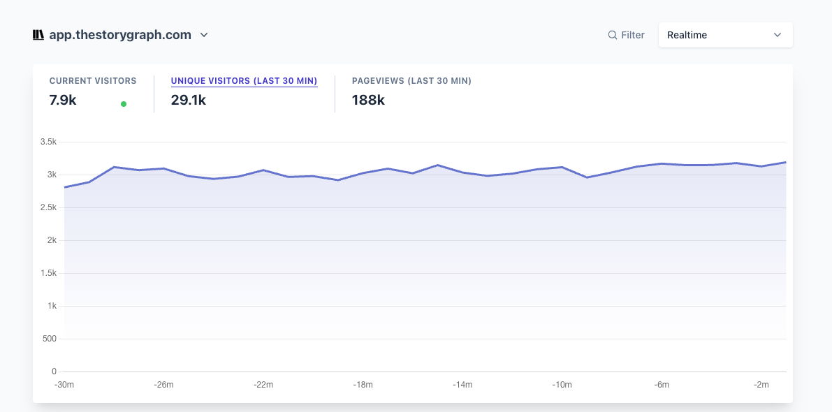Click the -10m x-axis label

click(x=562, y=385)
